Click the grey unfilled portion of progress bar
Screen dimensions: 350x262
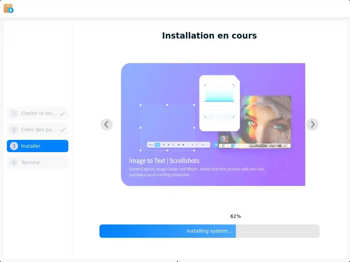[278, 231]
